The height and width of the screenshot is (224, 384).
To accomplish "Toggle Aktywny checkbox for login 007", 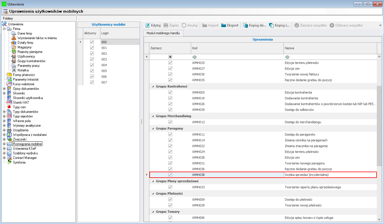I will tap(92, 82).
